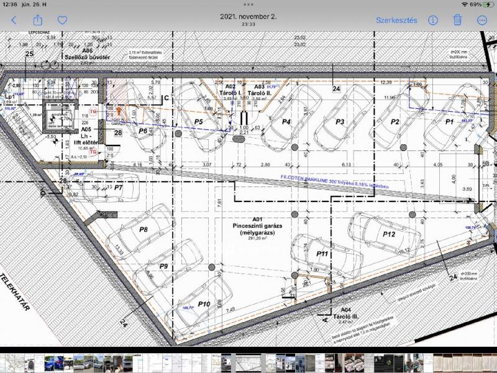Delete photo using the trash icon

coord(457,20)
